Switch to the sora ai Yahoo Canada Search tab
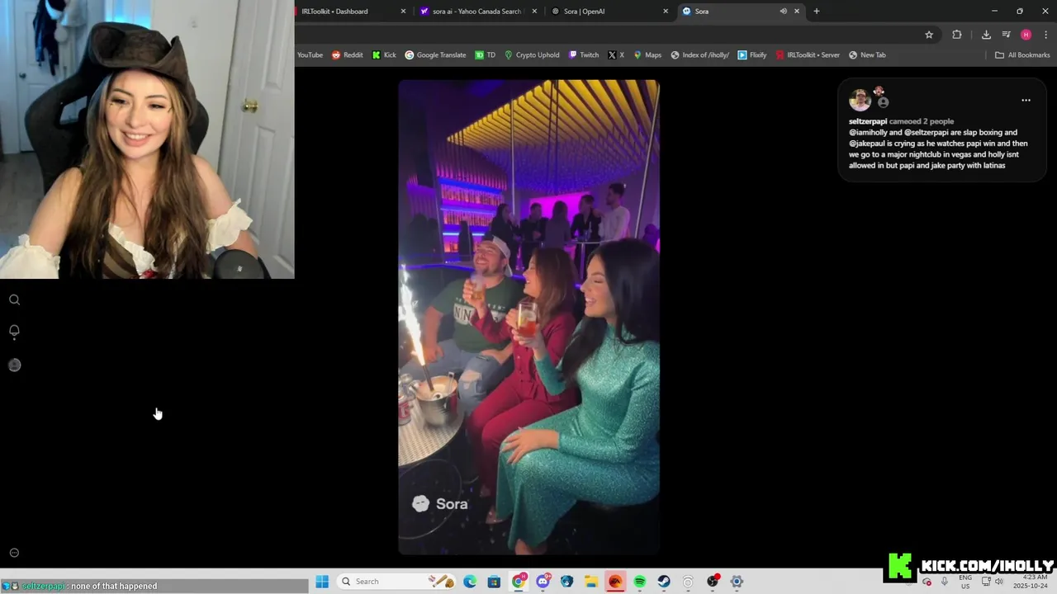This screenshot has width=1057, height=594. pyautogui.click(x=476, y=11)
